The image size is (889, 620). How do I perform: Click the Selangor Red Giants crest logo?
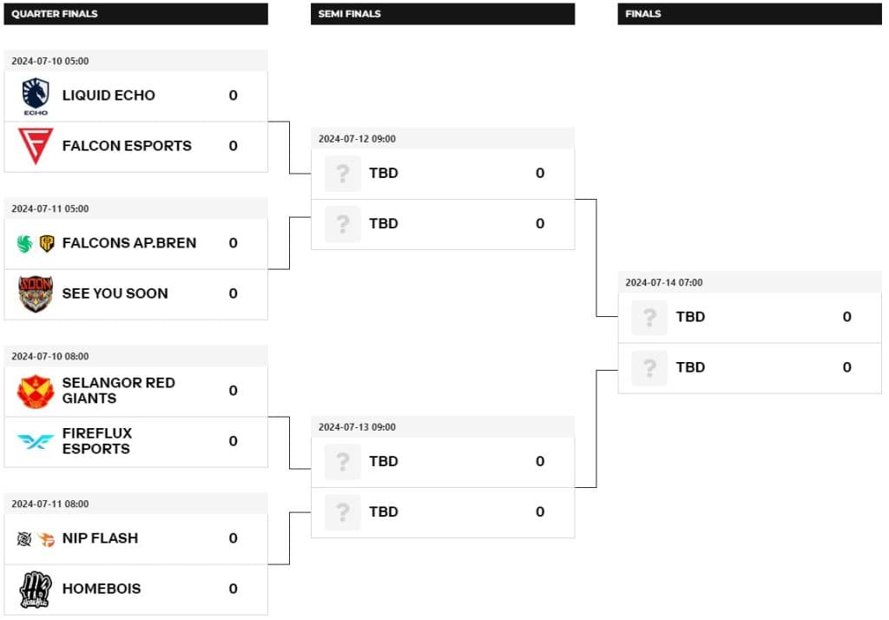34,391
